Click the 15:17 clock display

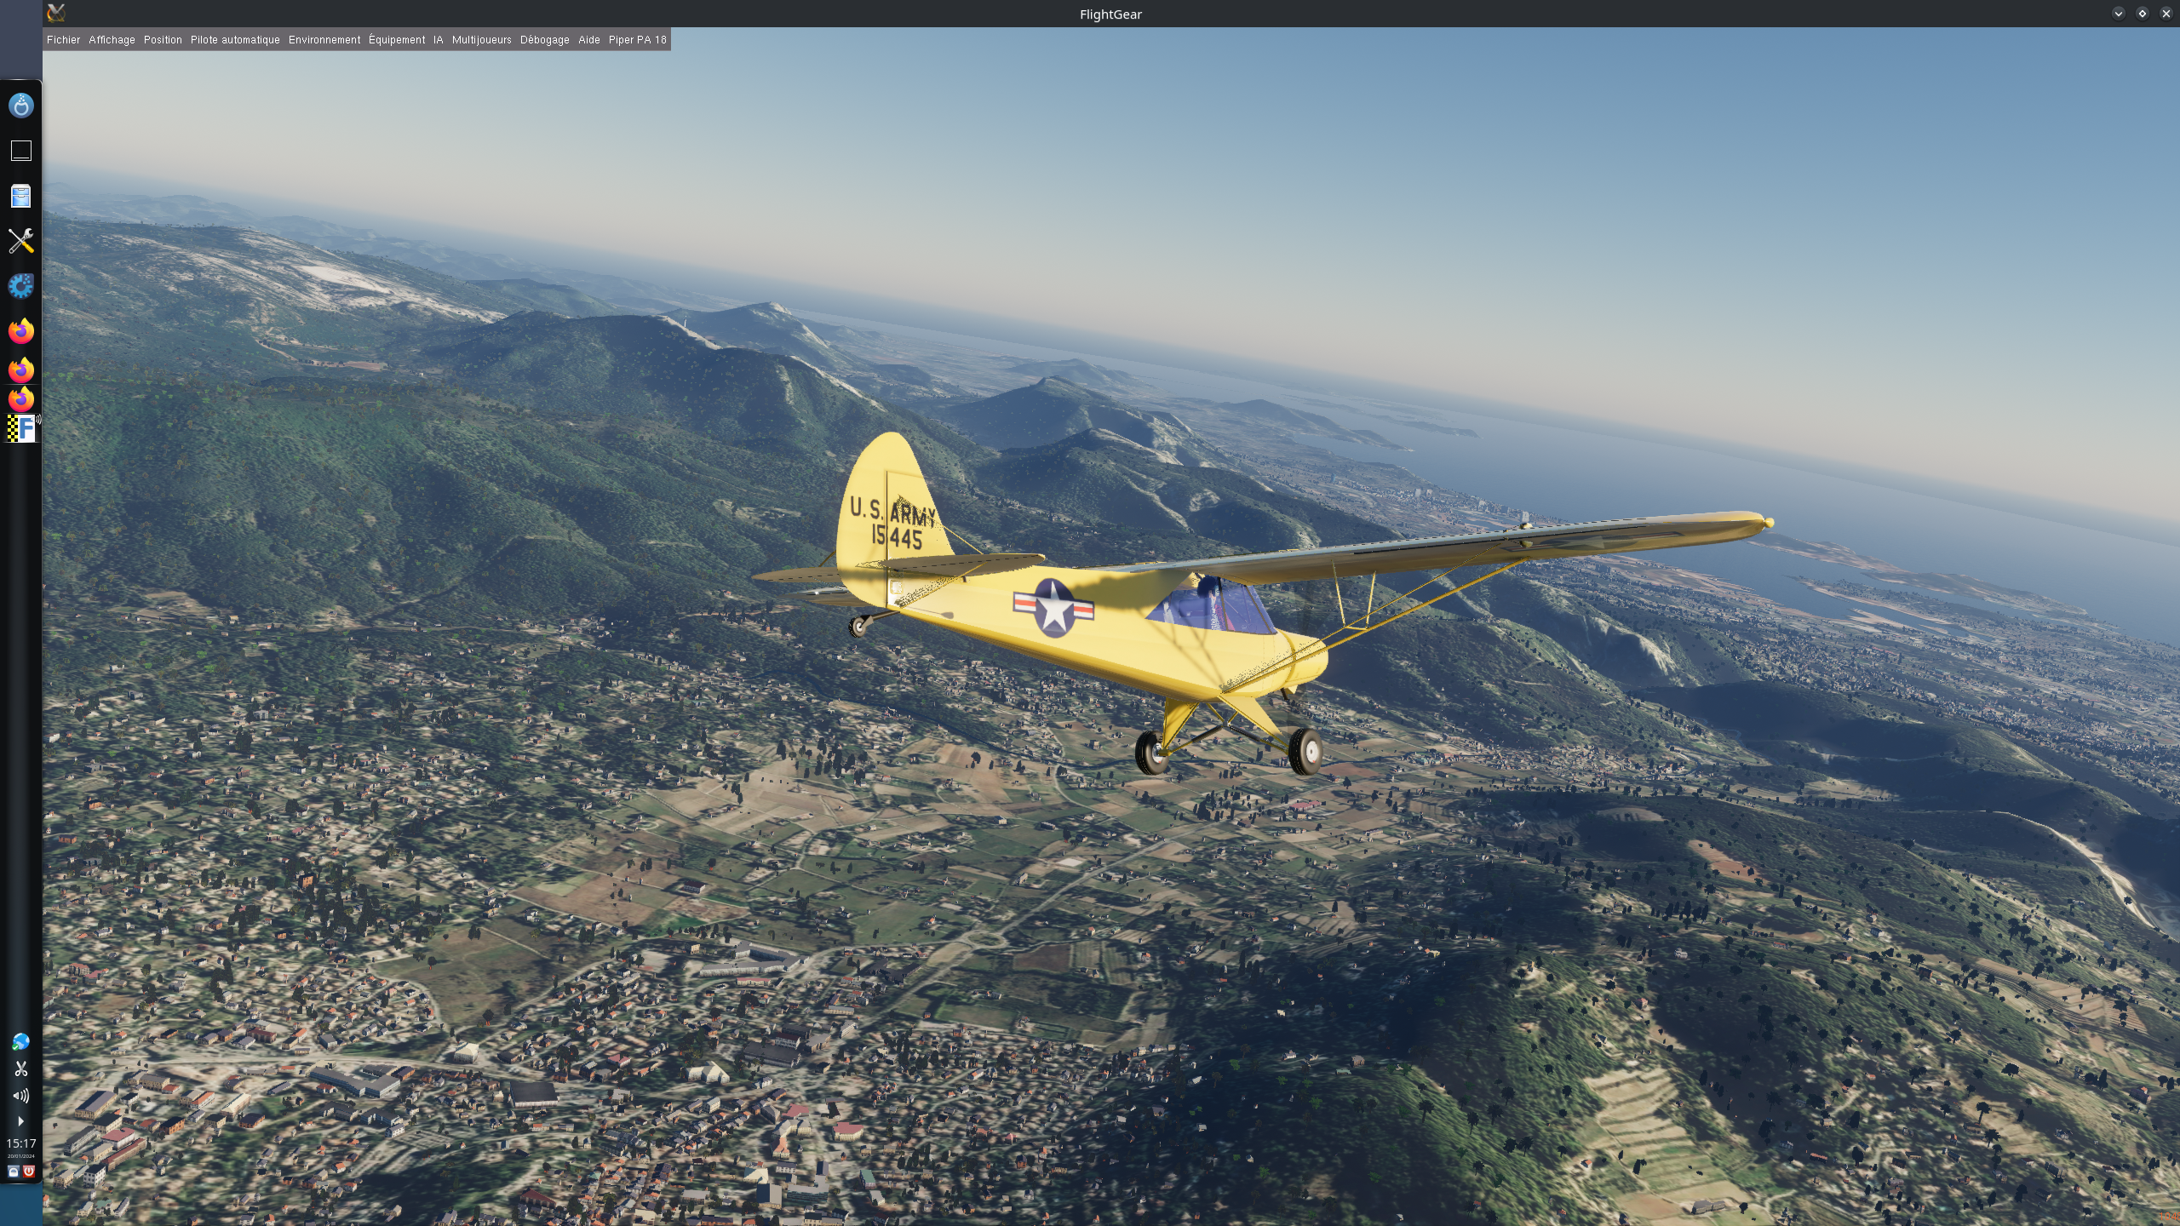pos(20,1143)
